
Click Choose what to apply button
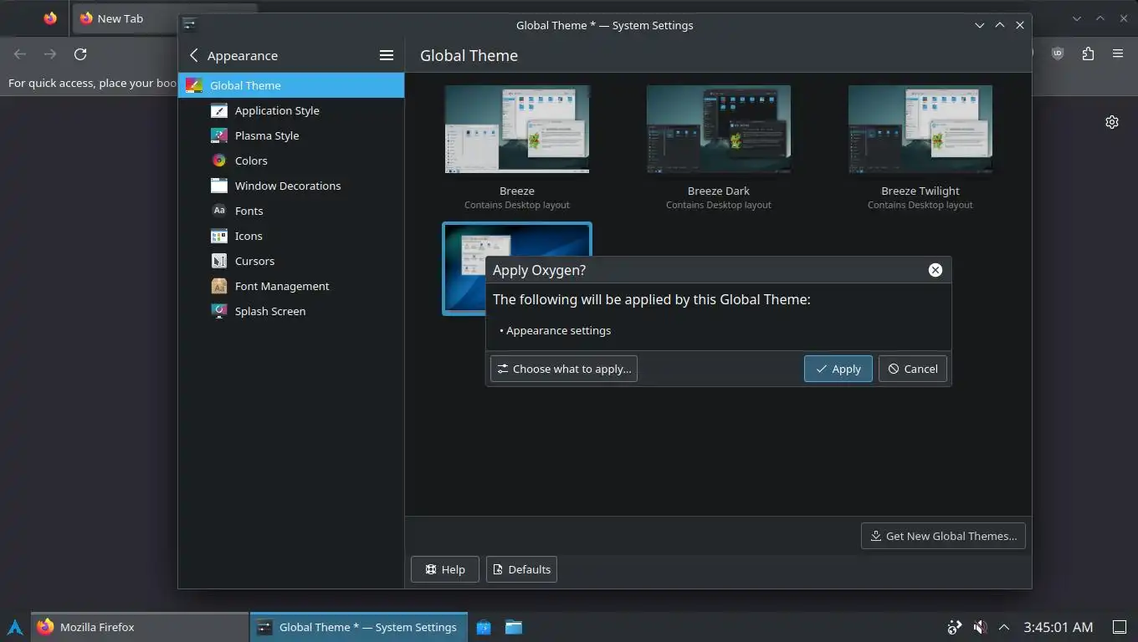coord(564,369)
